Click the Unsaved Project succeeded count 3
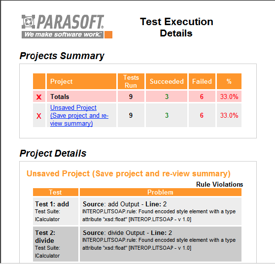The height and width of the screenshot is (264, 275). click(x=167, y=115)
